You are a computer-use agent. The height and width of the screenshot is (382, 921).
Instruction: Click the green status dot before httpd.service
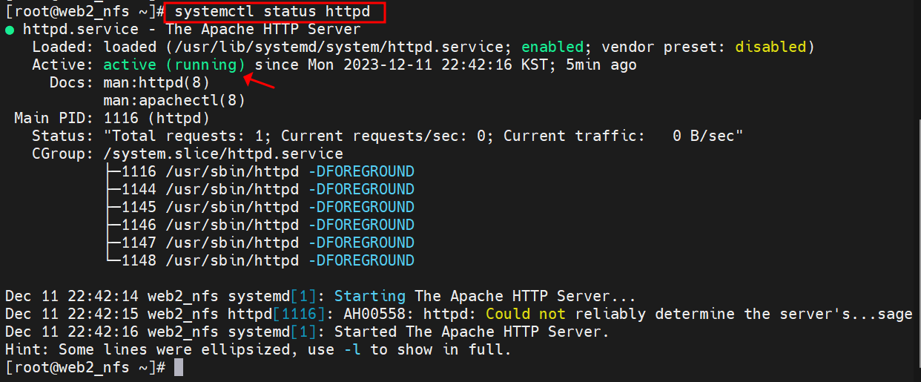click(x=10, y=30)
